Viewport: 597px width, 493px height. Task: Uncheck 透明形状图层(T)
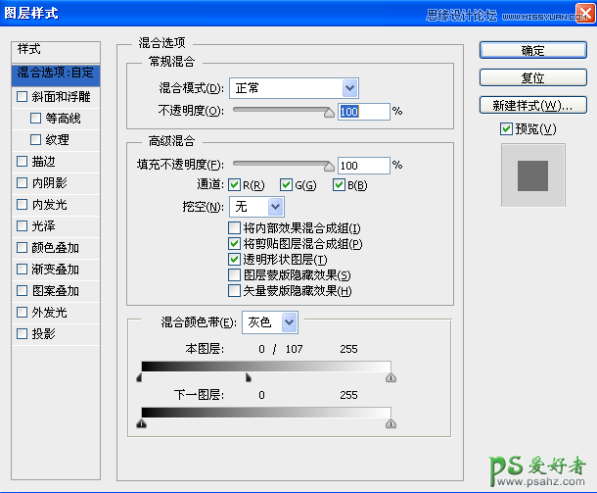(x=234, y=260)
